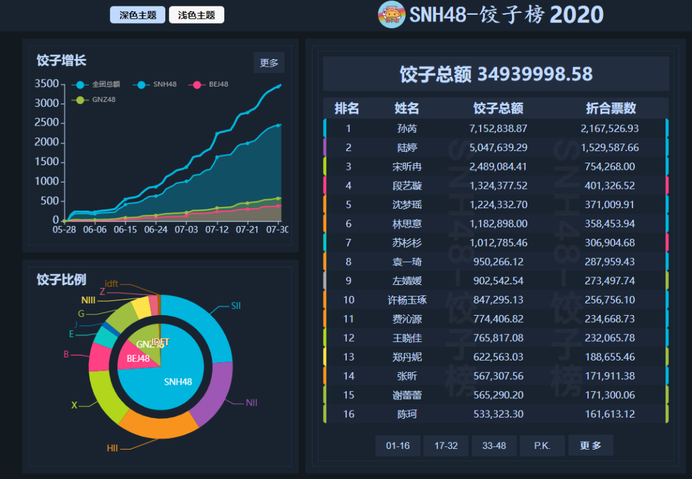
Task: Click the 饺子总额 34939998.58 banner
Action: click(496, 74)
